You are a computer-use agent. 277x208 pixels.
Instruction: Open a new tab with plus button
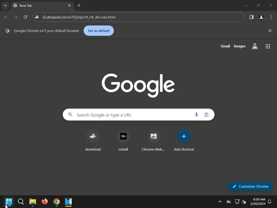click(79, 5)
